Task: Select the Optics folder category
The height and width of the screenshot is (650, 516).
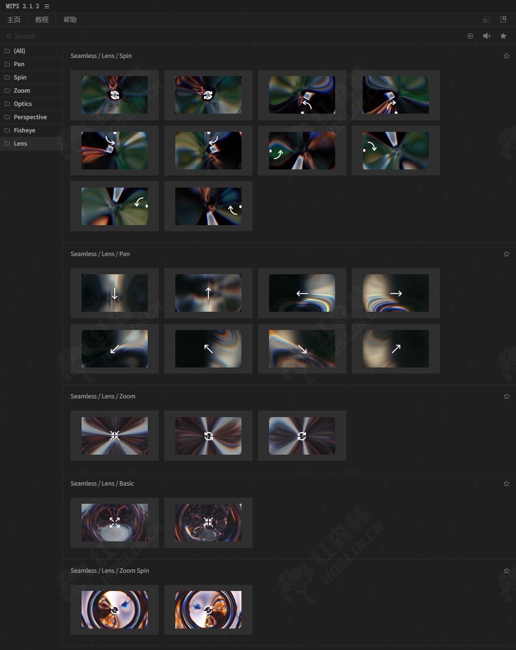Action: point(31,104)
